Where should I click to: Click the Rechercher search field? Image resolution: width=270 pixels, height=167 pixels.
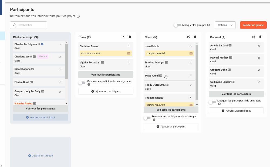coord(29,25)
